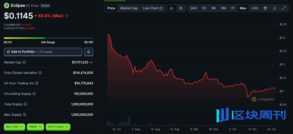Toggle the LOG scale option
Viewport: 293px width, 134px height.
point(255,8)
